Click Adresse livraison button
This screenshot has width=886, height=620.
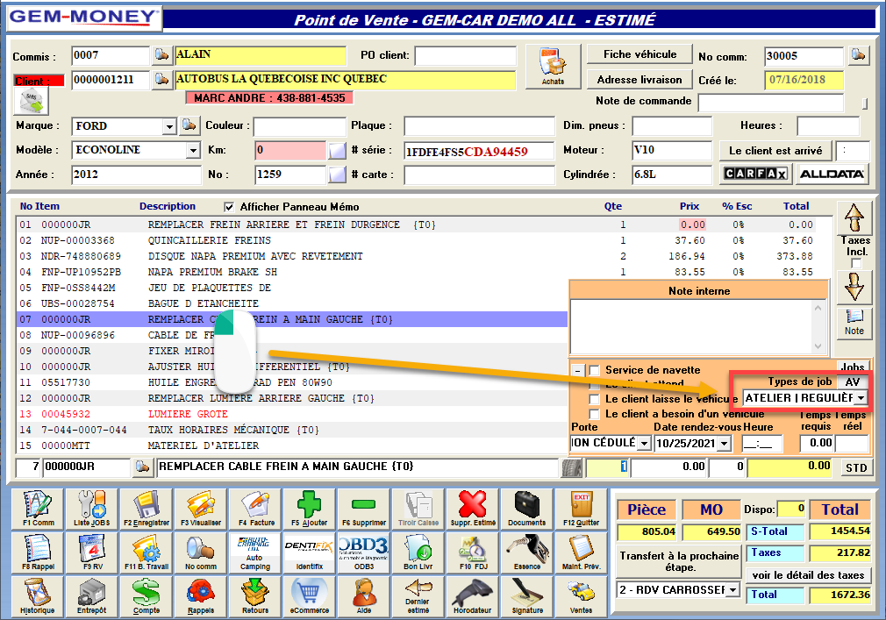coord(639,80)
